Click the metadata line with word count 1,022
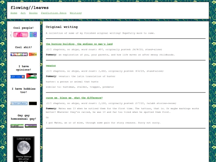Screen dimensions: 216x162 pos(105,71)
